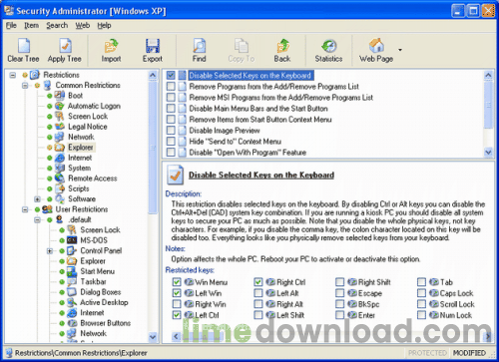This screenshot has width=499, height=362.
Task: Expand the Software node
Action: click(x=37, y=199)
